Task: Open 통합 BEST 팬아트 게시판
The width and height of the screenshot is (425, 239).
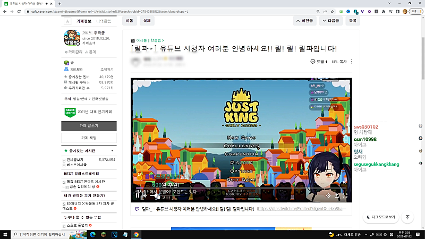Action: click(86, 182)
